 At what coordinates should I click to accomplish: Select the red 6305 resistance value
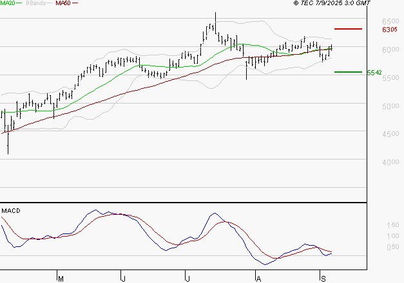coord(389,30)
